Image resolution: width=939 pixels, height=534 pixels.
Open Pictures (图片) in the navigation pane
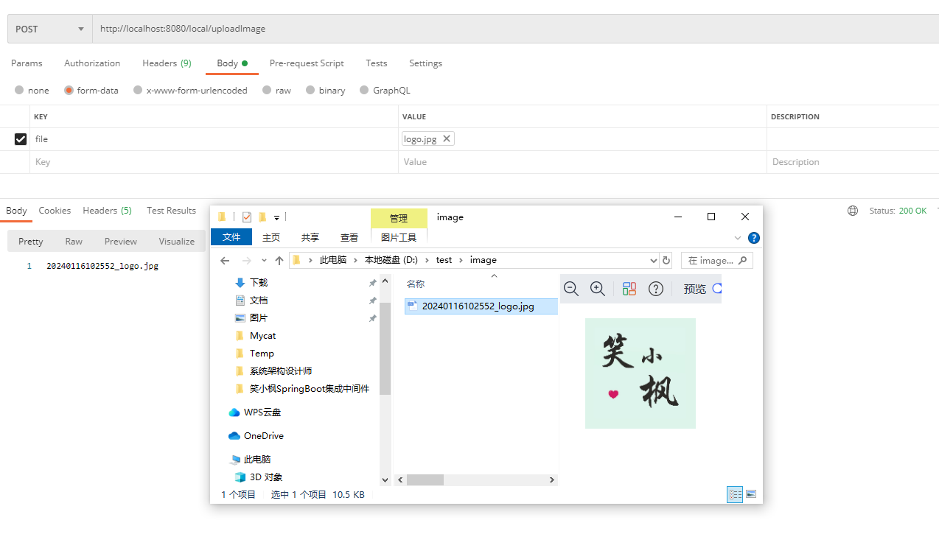tap(258, 318)
